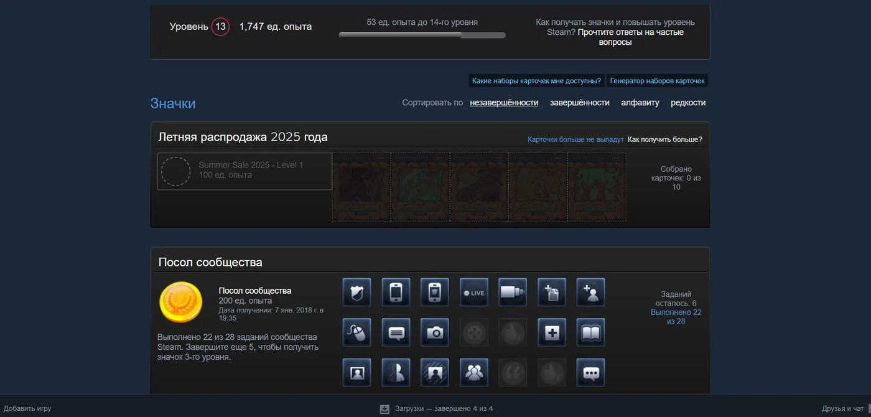Click 'Собрано карточек: 0 из 10' text
The width and height of the screenshot is (871, 417).
click(x=676, y=178)
